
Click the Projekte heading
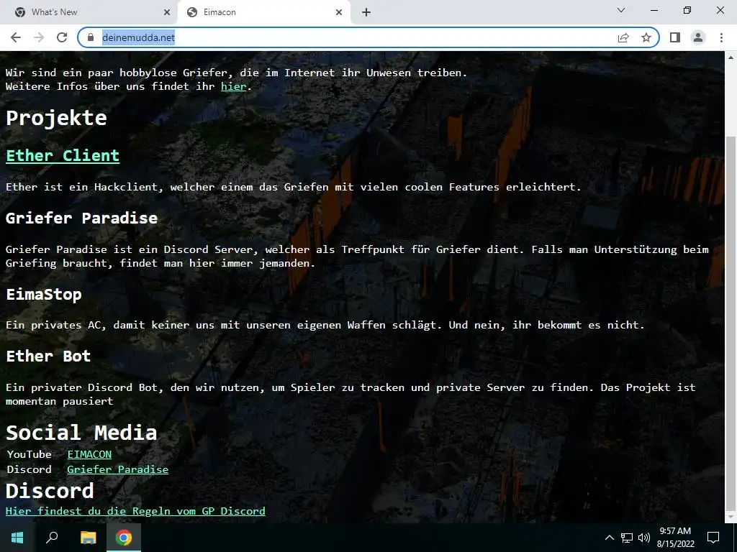pyautogui.click(x=56, y=118)
